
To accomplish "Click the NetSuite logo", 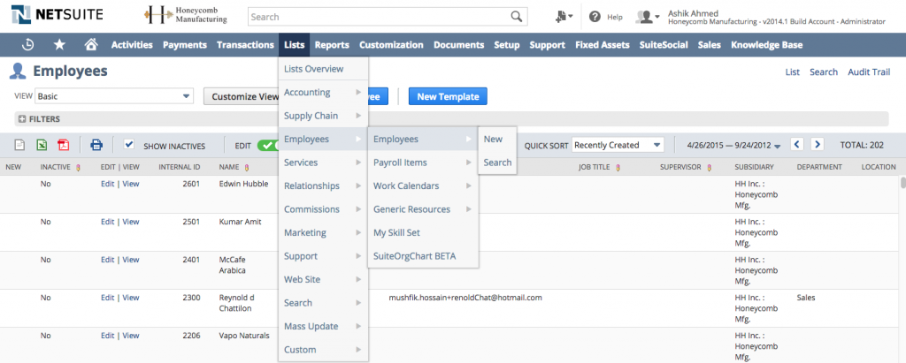I will 58,14.
